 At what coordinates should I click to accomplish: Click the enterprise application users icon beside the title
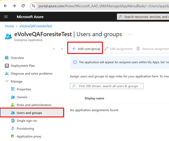point(8,36)
